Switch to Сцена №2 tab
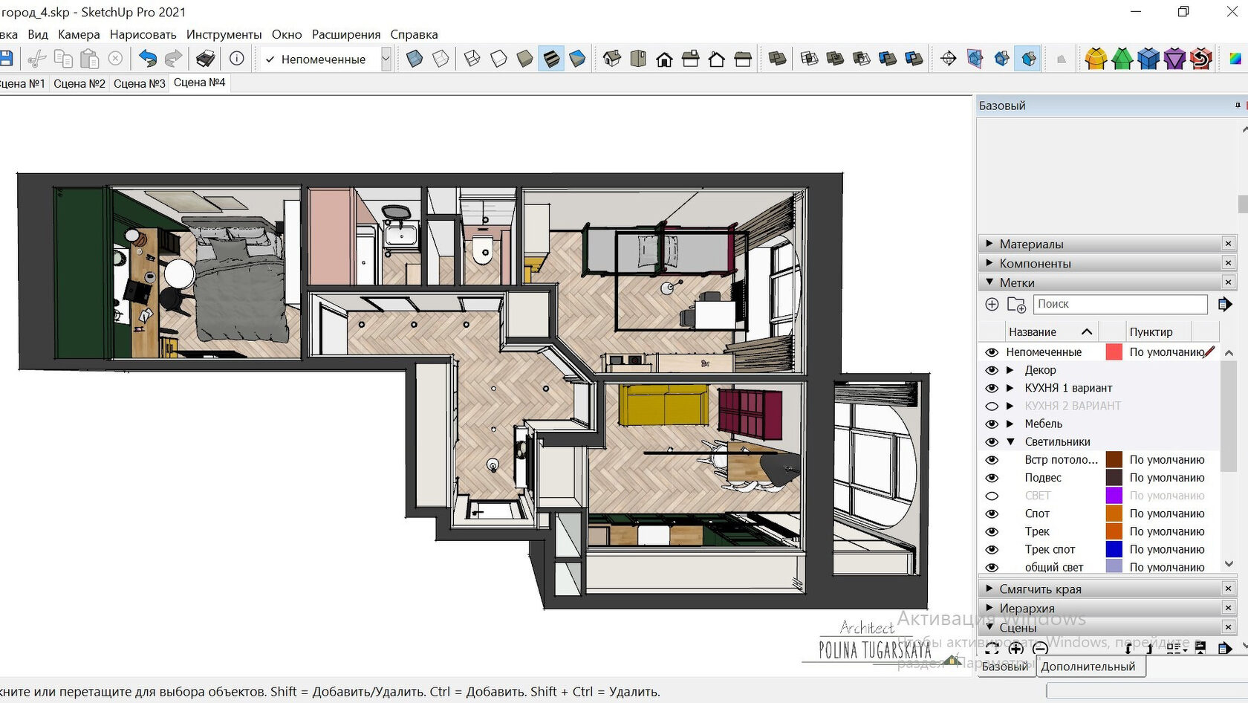 79,83
